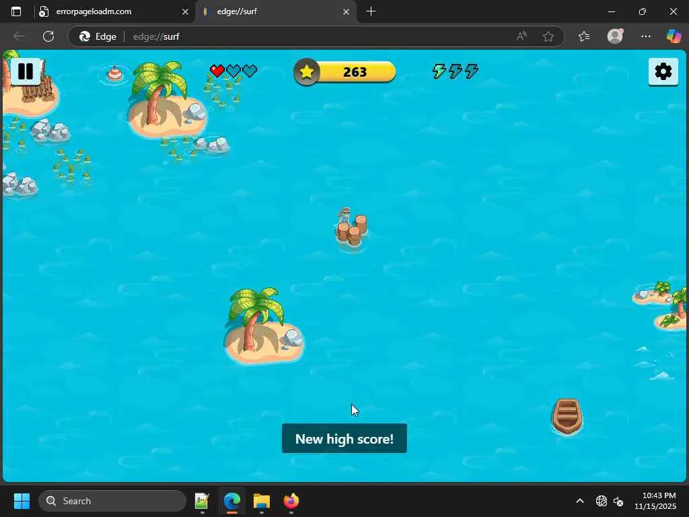Open the Favorites list icon
The image size is (689, 517).
click(x=584, y=36)
